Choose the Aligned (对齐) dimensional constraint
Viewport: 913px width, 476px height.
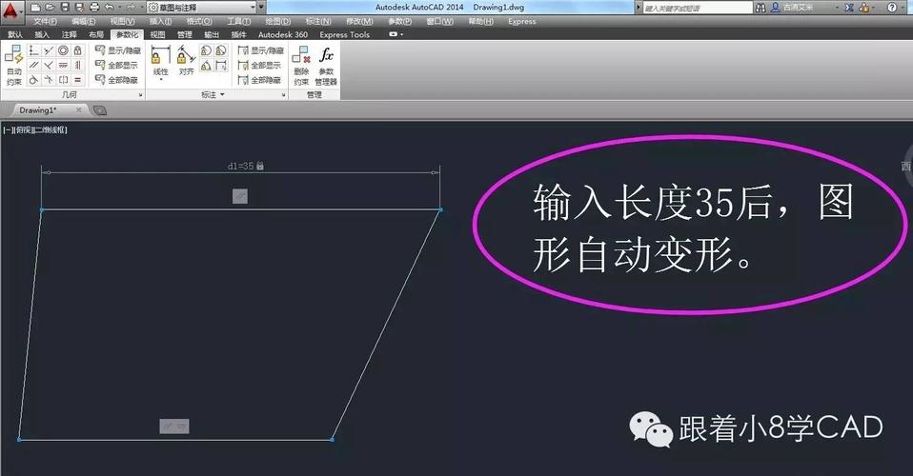click(187, 61)
